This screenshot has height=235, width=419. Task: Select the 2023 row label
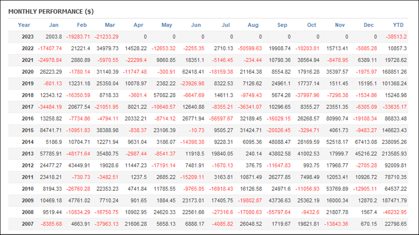[27, 37]
